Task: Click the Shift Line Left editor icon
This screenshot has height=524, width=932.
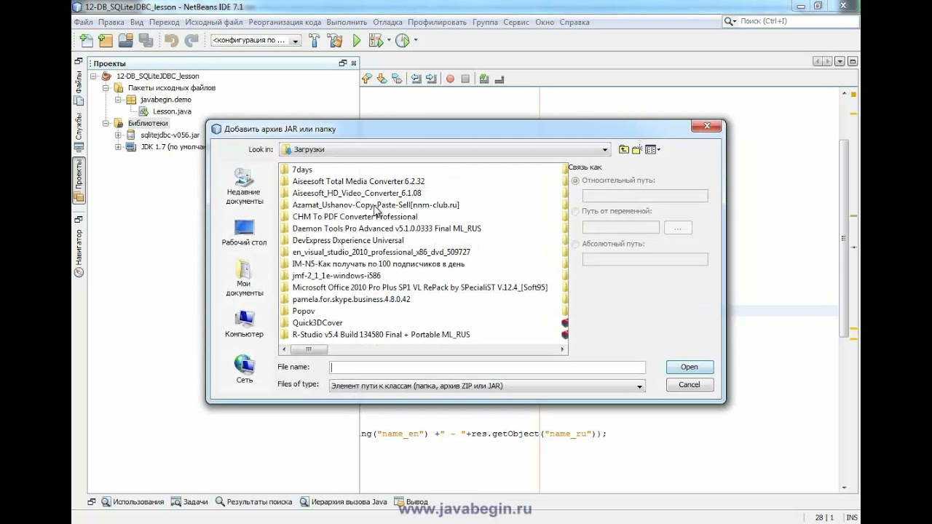Action: (x=416, y=79)
